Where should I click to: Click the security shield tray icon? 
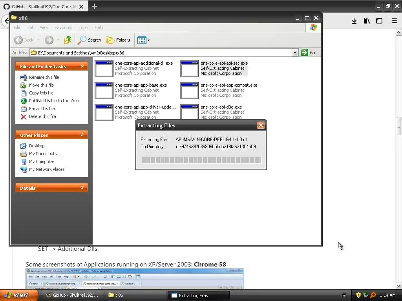click(358, 295)
